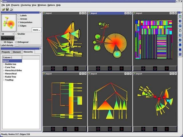
Task: Click the Background color button
Action: [7, 38]
